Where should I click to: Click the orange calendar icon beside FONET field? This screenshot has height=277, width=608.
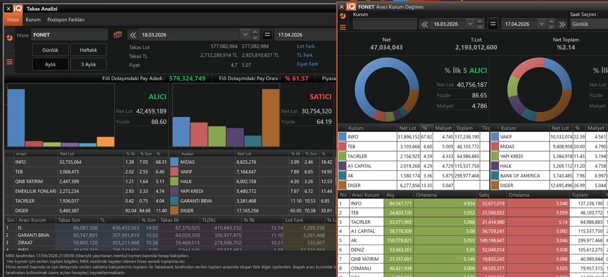(x=118, y=35)
